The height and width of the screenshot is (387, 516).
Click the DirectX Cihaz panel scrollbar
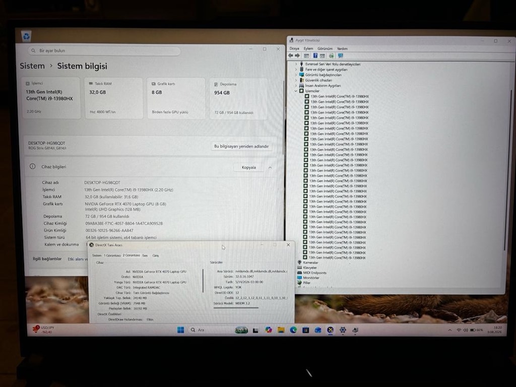coord(203,281)
